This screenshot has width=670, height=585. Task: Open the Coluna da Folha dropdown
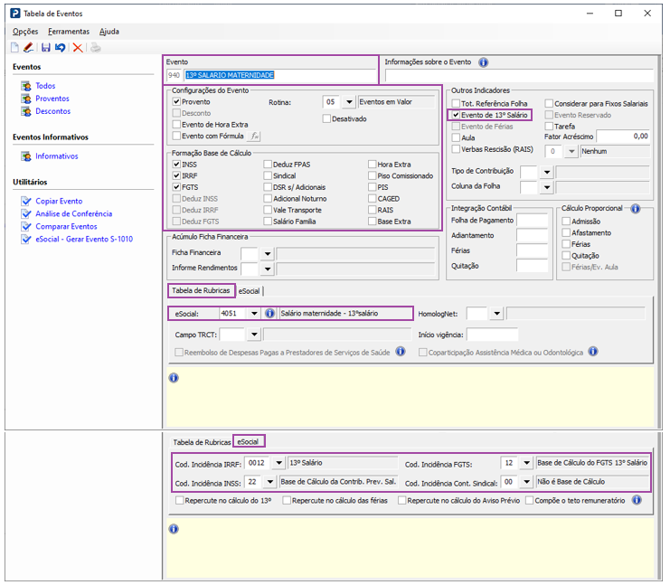[x=546, y=187]
